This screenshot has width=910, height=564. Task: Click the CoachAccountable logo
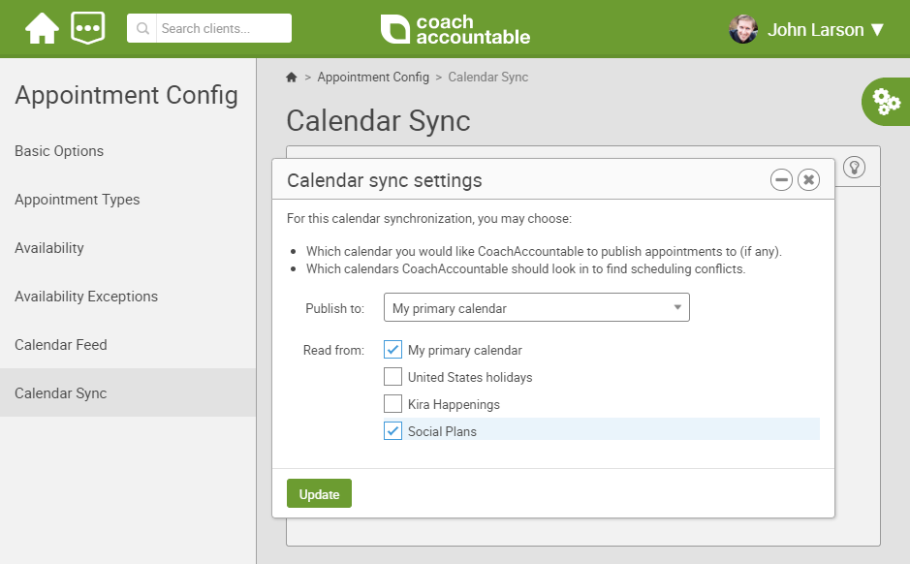click(x=455, y=29)
